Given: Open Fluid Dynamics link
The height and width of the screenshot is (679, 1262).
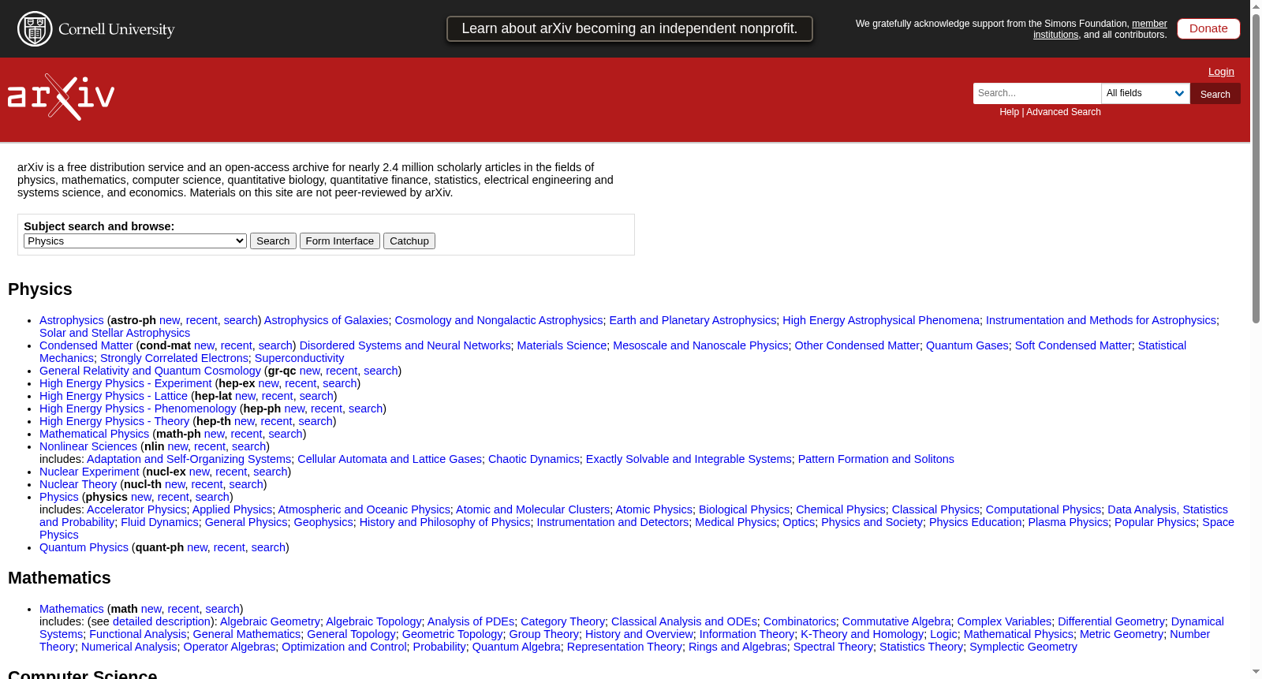Looking at the screenshot, I should pyautogui.click(x=159, y=522).
